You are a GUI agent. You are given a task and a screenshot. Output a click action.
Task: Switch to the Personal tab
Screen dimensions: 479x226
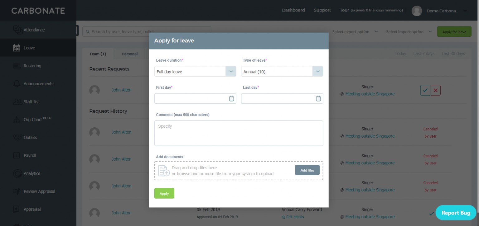click(130, 54)
